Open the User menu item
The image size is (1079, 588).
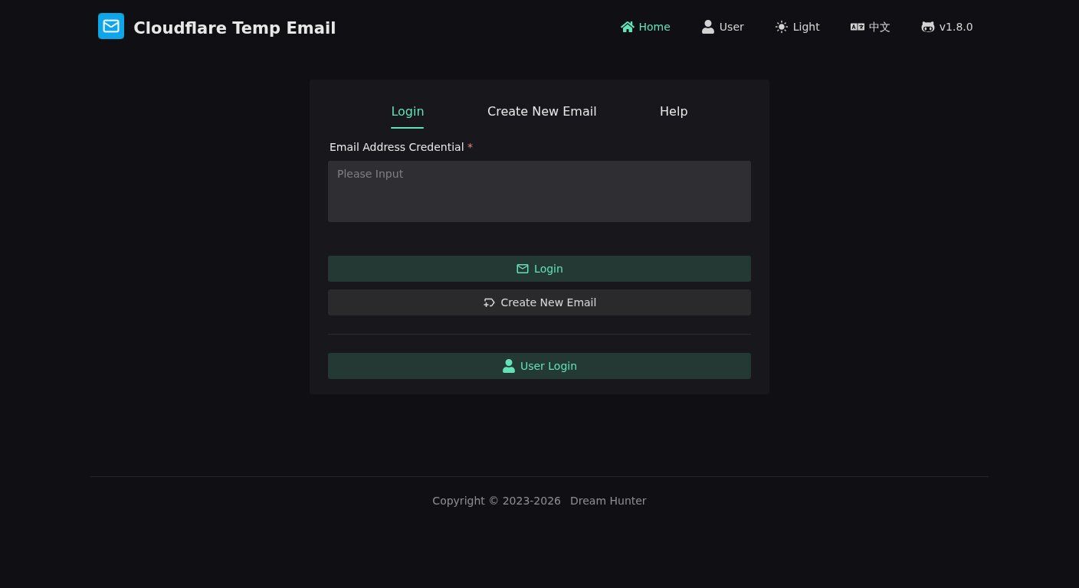click(x=723, y=27)
